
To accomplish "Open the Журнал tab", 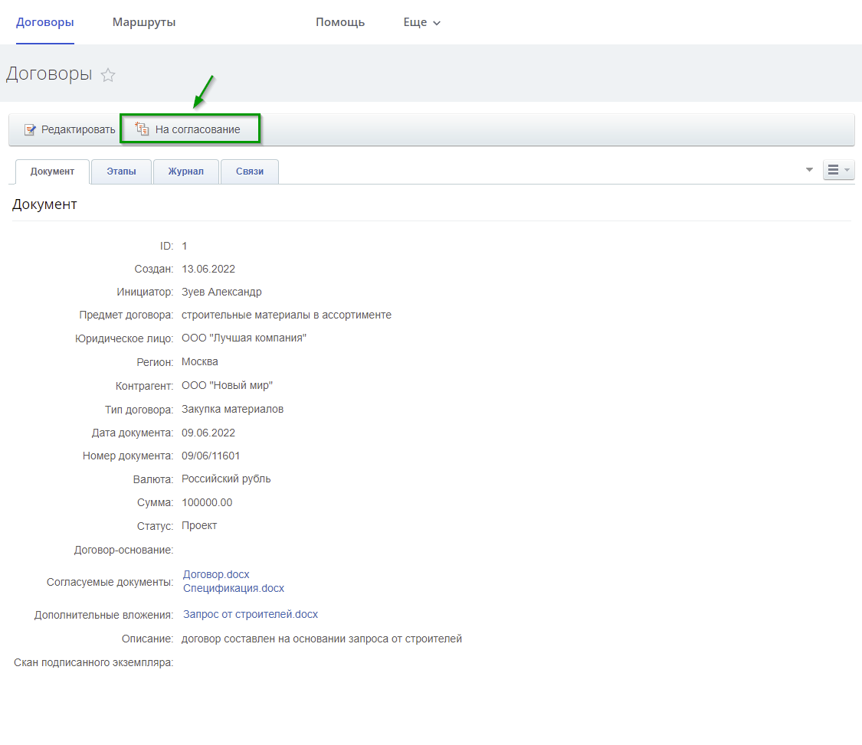I will pos(186,172).
